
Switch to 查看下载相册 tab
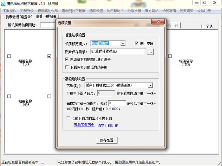[x=46, y=16]
